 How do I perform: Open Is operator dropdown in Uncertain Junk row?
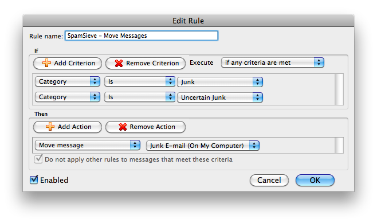[140, 97]
